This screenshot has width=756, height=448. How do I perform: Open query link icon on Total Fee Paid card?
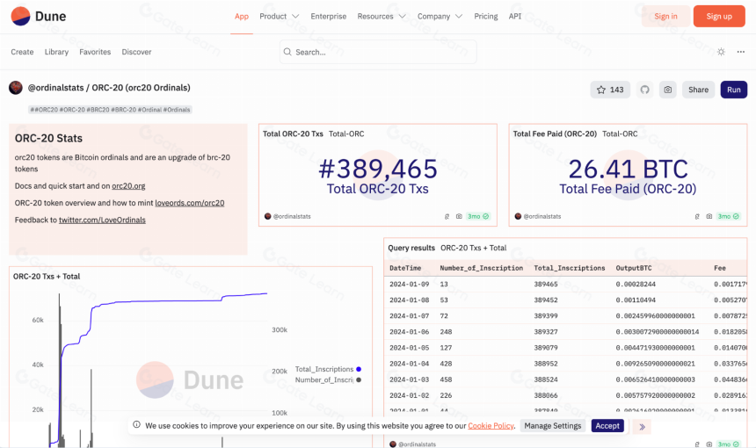click(x=697, y=216)
